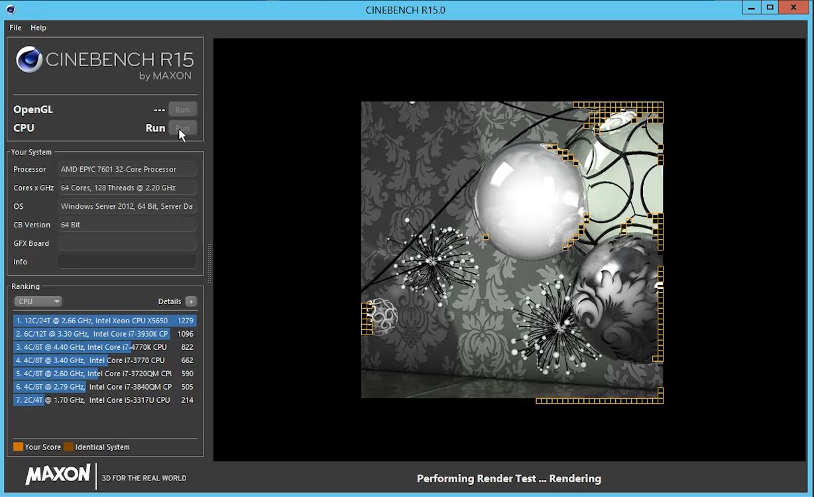This screenshot has height=497, width=814.
Task: Click the Cinebench R15 sphere logo
Action: coord(29,60)
